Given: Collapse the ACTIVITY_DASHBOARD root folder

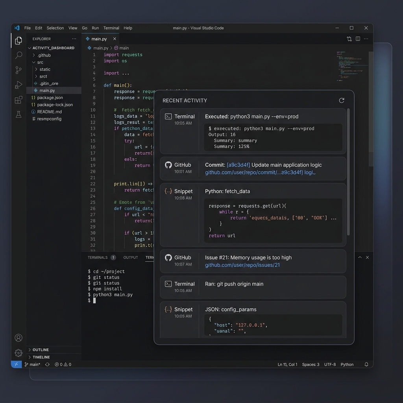Looking at the screenshot, I should (29, 48).
